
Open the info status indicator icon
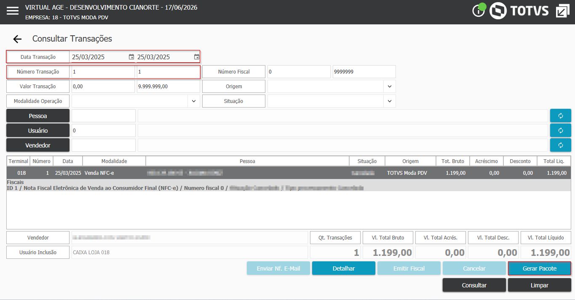479,11
